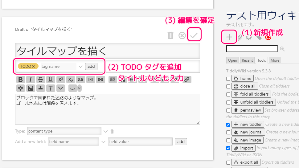299x168 pixels.
Task: Apply monospace AB formatting
Action: click(80, 80)
